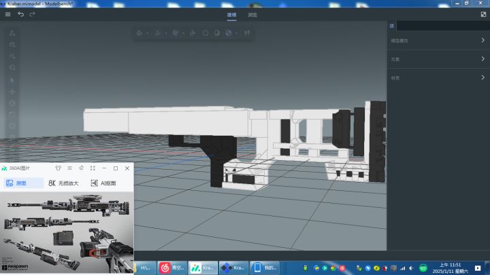Image resolution: width=490 pixels, height=275 pixels.
Task: Open the 360AI viewer list menu
Action: [69, 168]
